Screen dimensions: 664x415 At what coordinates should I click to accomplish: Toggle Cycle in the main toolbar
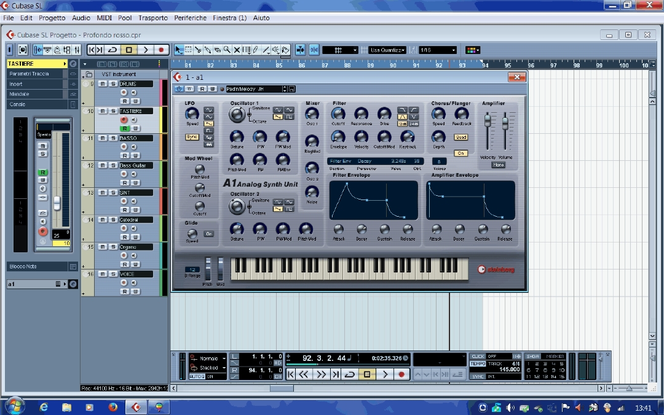pyautogui.click(x=113, y=50)
